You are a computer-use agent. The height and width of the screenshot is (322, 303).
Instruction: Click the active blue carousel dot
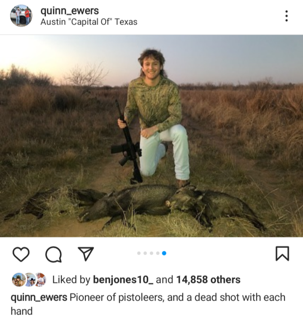coord(164,253)
